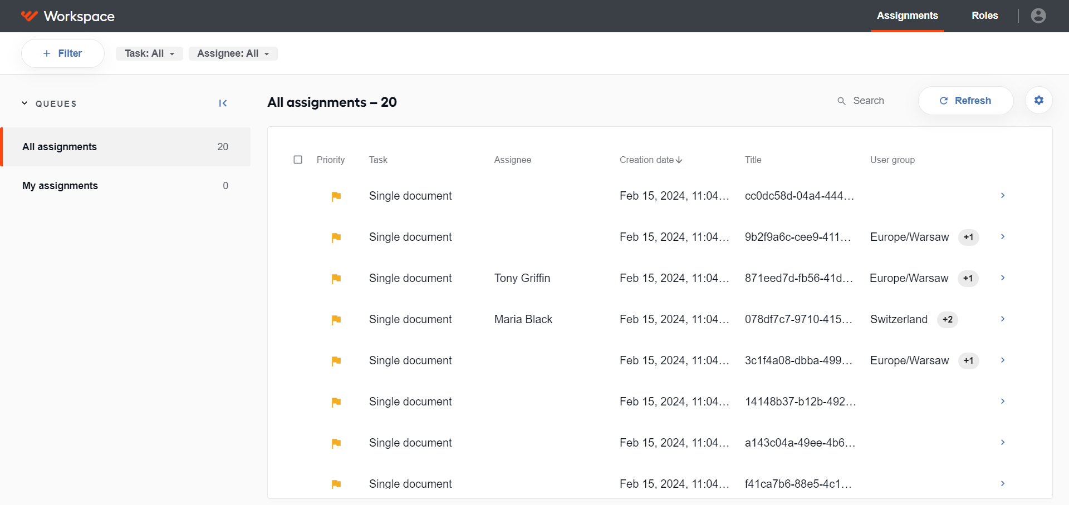Open details arrow for a143c04a row
1069x505 pixels.
pyautogui.click(x=1003, y=443)
